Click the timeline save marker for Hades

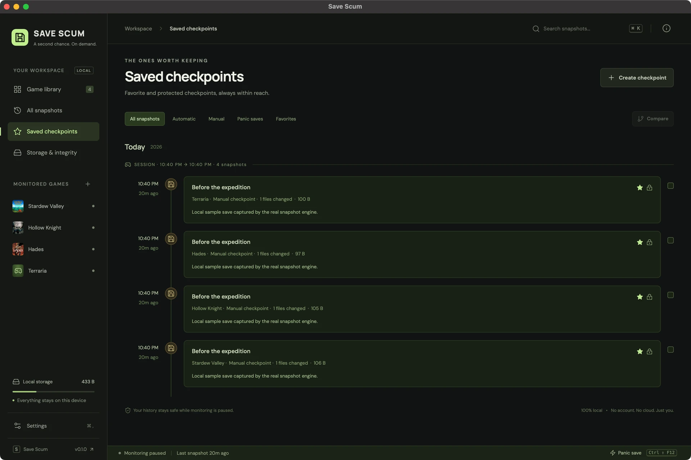click(x=171, y=239)
